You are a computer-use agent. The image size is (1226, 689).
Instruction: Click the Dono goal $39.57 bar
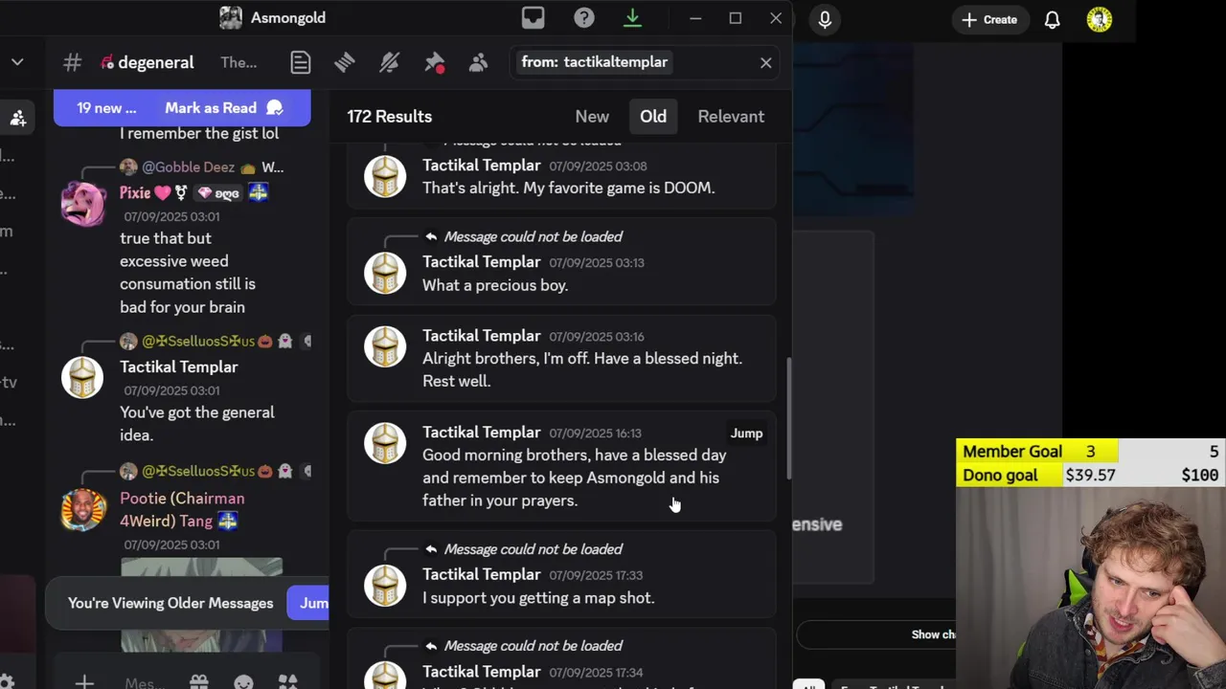point(1091,476)
